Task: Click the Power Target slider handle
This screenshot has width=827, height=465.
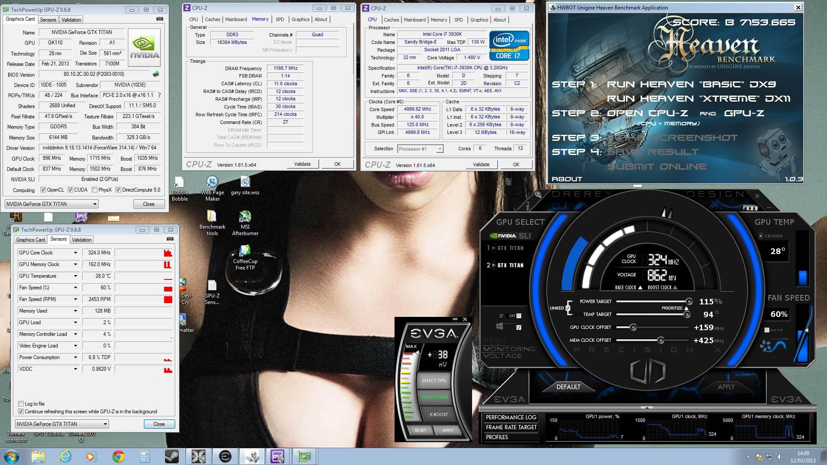Action: pyautogui.click(x=689, y=301)
